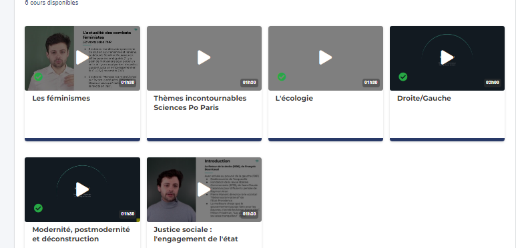Click green completed checkmark on Les féminismes

38,77
